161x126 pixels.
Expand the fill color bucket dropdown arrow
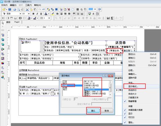(32, 18)
